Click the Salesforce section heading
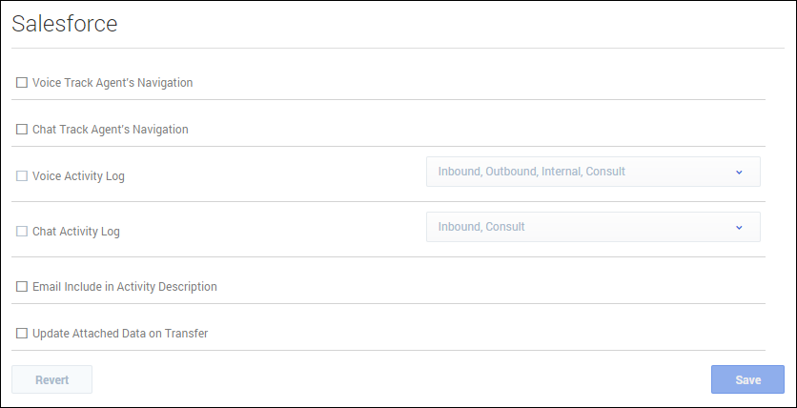 pos(65,25)
